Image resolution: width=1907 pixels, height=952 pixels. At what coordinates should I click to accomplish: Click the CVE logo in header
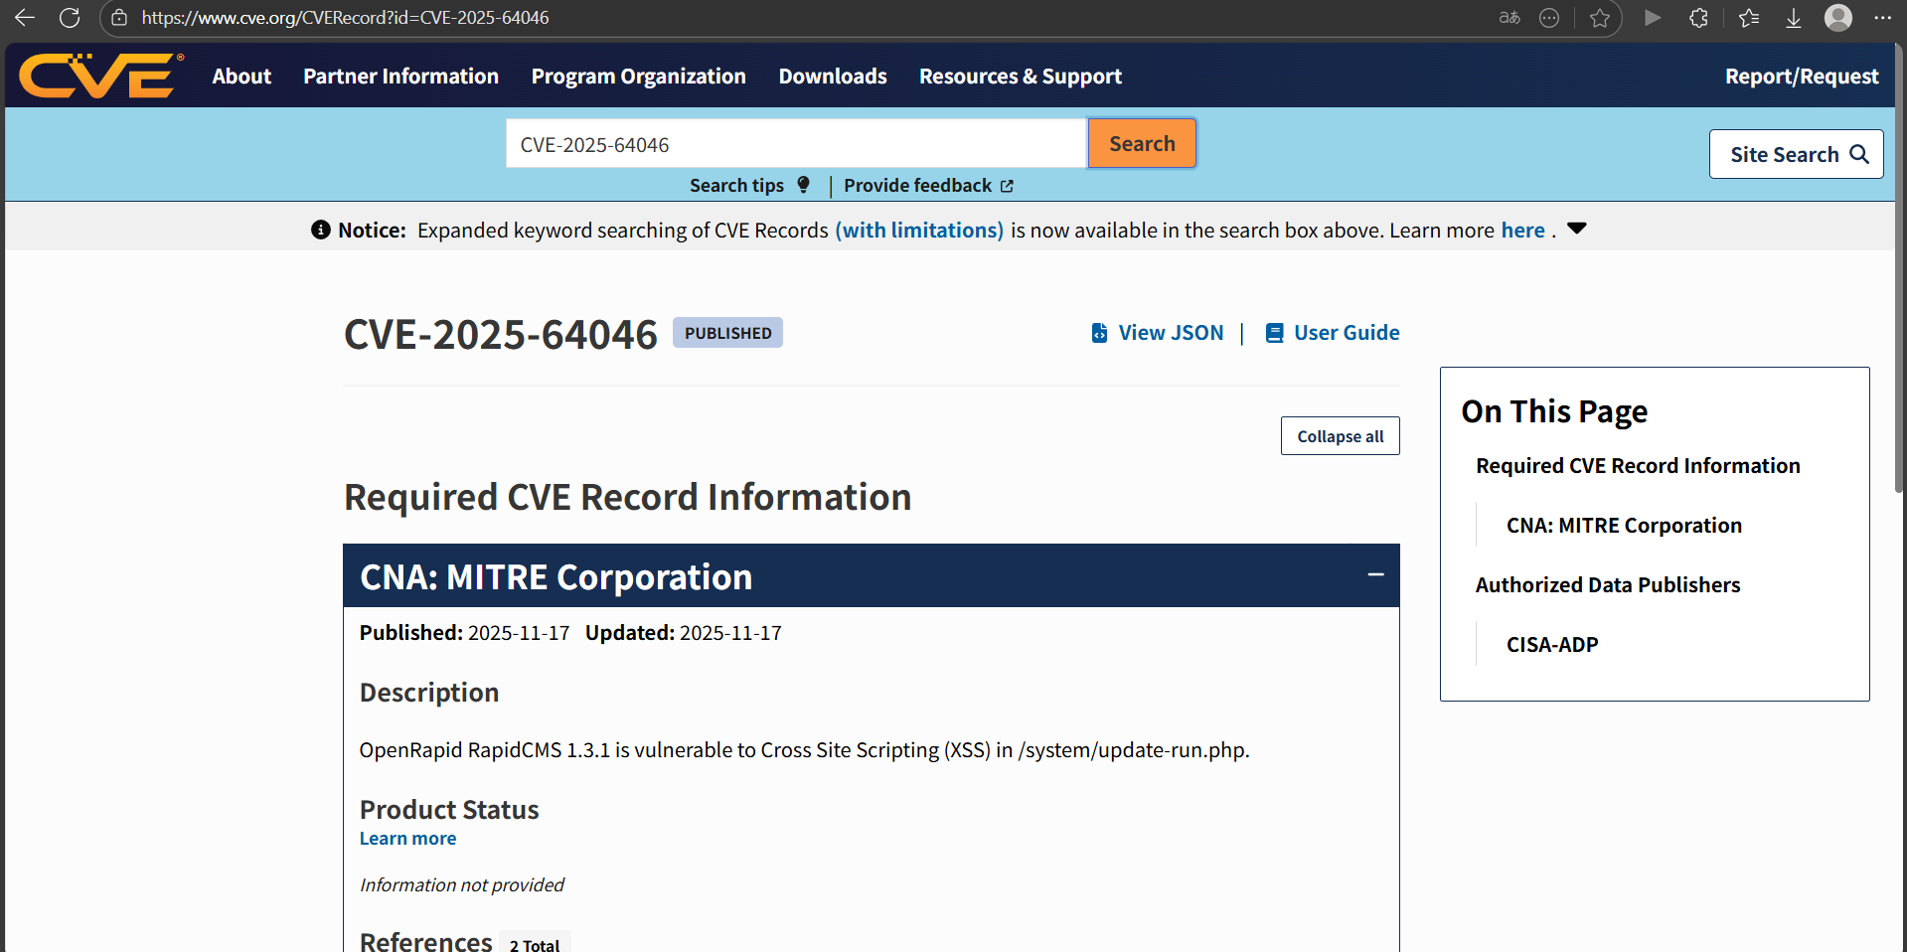[x=100, y=77]
